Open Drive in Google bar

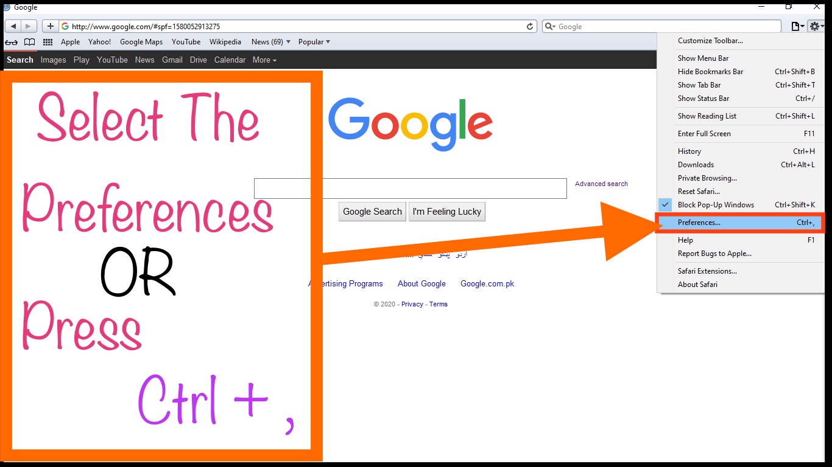tap(199, 60)
